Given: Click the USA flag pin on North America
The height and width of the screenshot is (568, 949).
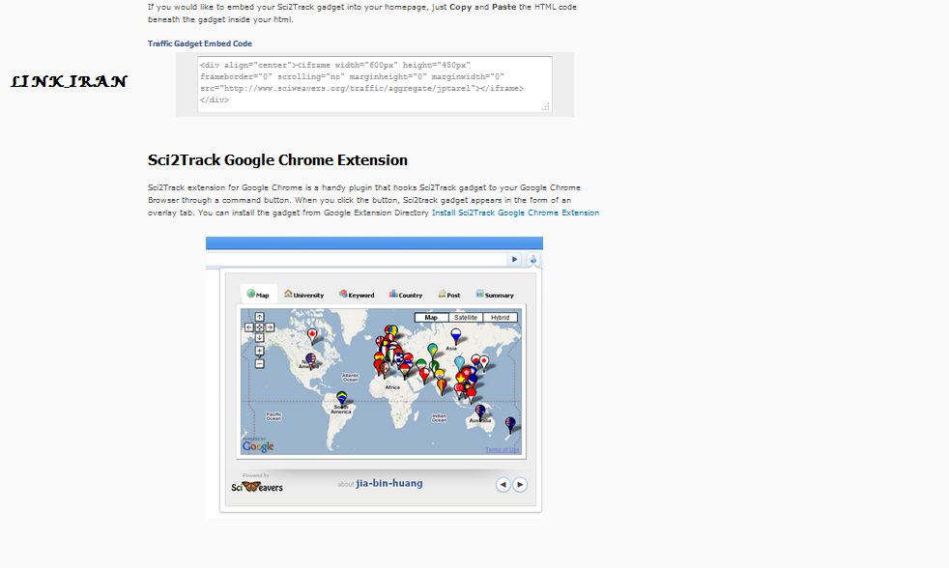Looking at the screenshot, I should point(310,360).
